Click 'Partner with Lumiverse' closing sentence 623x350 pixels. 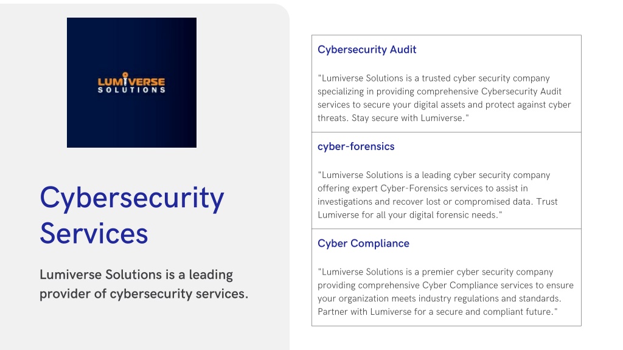coord(437,312)
